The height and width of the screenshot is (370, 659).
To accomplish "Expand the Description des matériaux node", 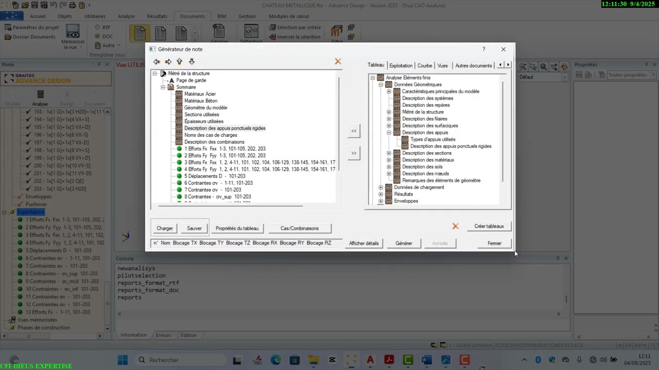I will [x=389, y=160].
